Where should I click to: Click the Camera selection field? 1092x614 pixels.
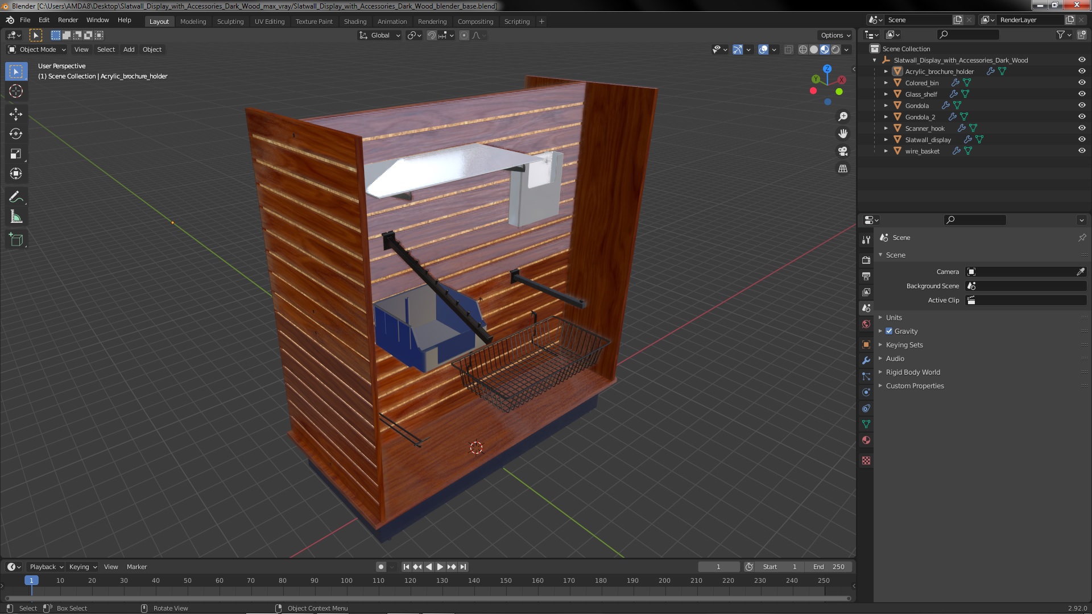pyautogui.click(x=1020, y=272)
